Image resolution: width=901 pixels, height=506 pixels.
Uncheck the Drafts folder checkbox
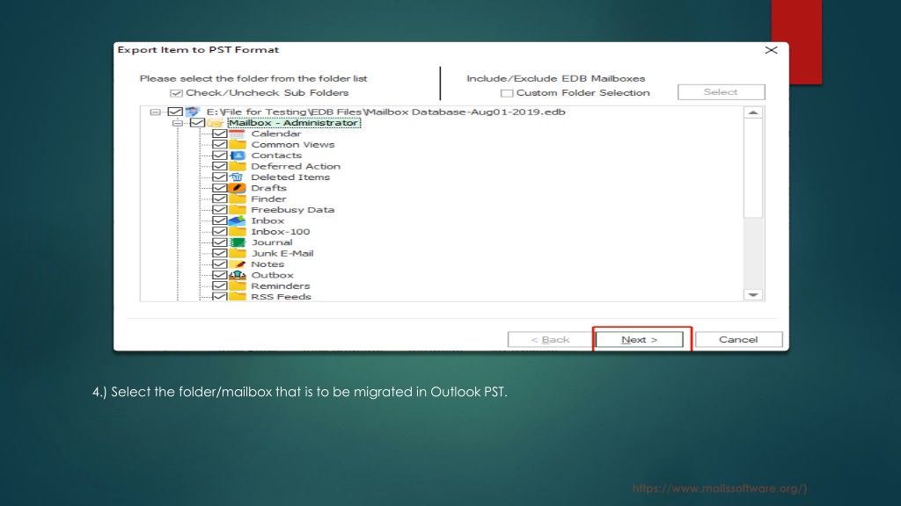click(219, 188)
